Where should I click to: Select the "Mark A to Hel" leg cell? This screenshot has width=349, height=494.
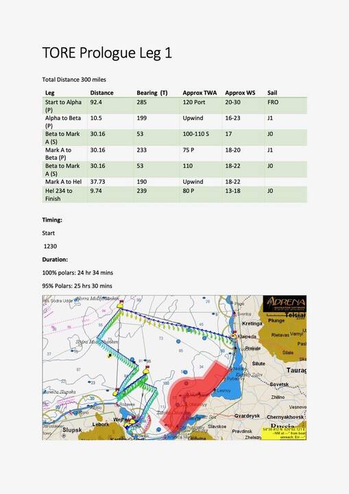(63, 182)
